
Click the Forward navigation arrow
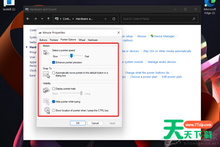pos(35,19)
